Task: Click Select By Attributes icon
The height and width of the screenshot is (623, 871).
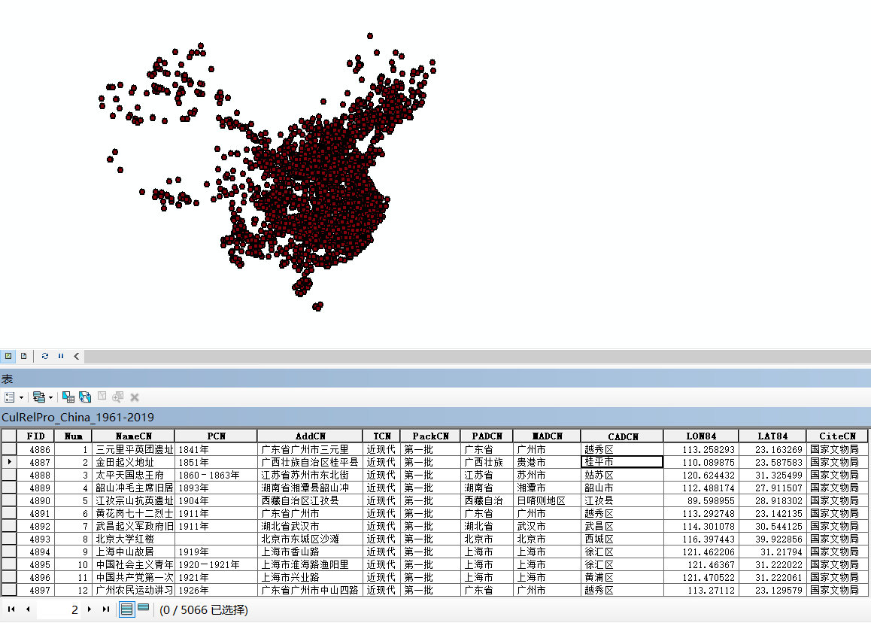Action: point(68,397)
